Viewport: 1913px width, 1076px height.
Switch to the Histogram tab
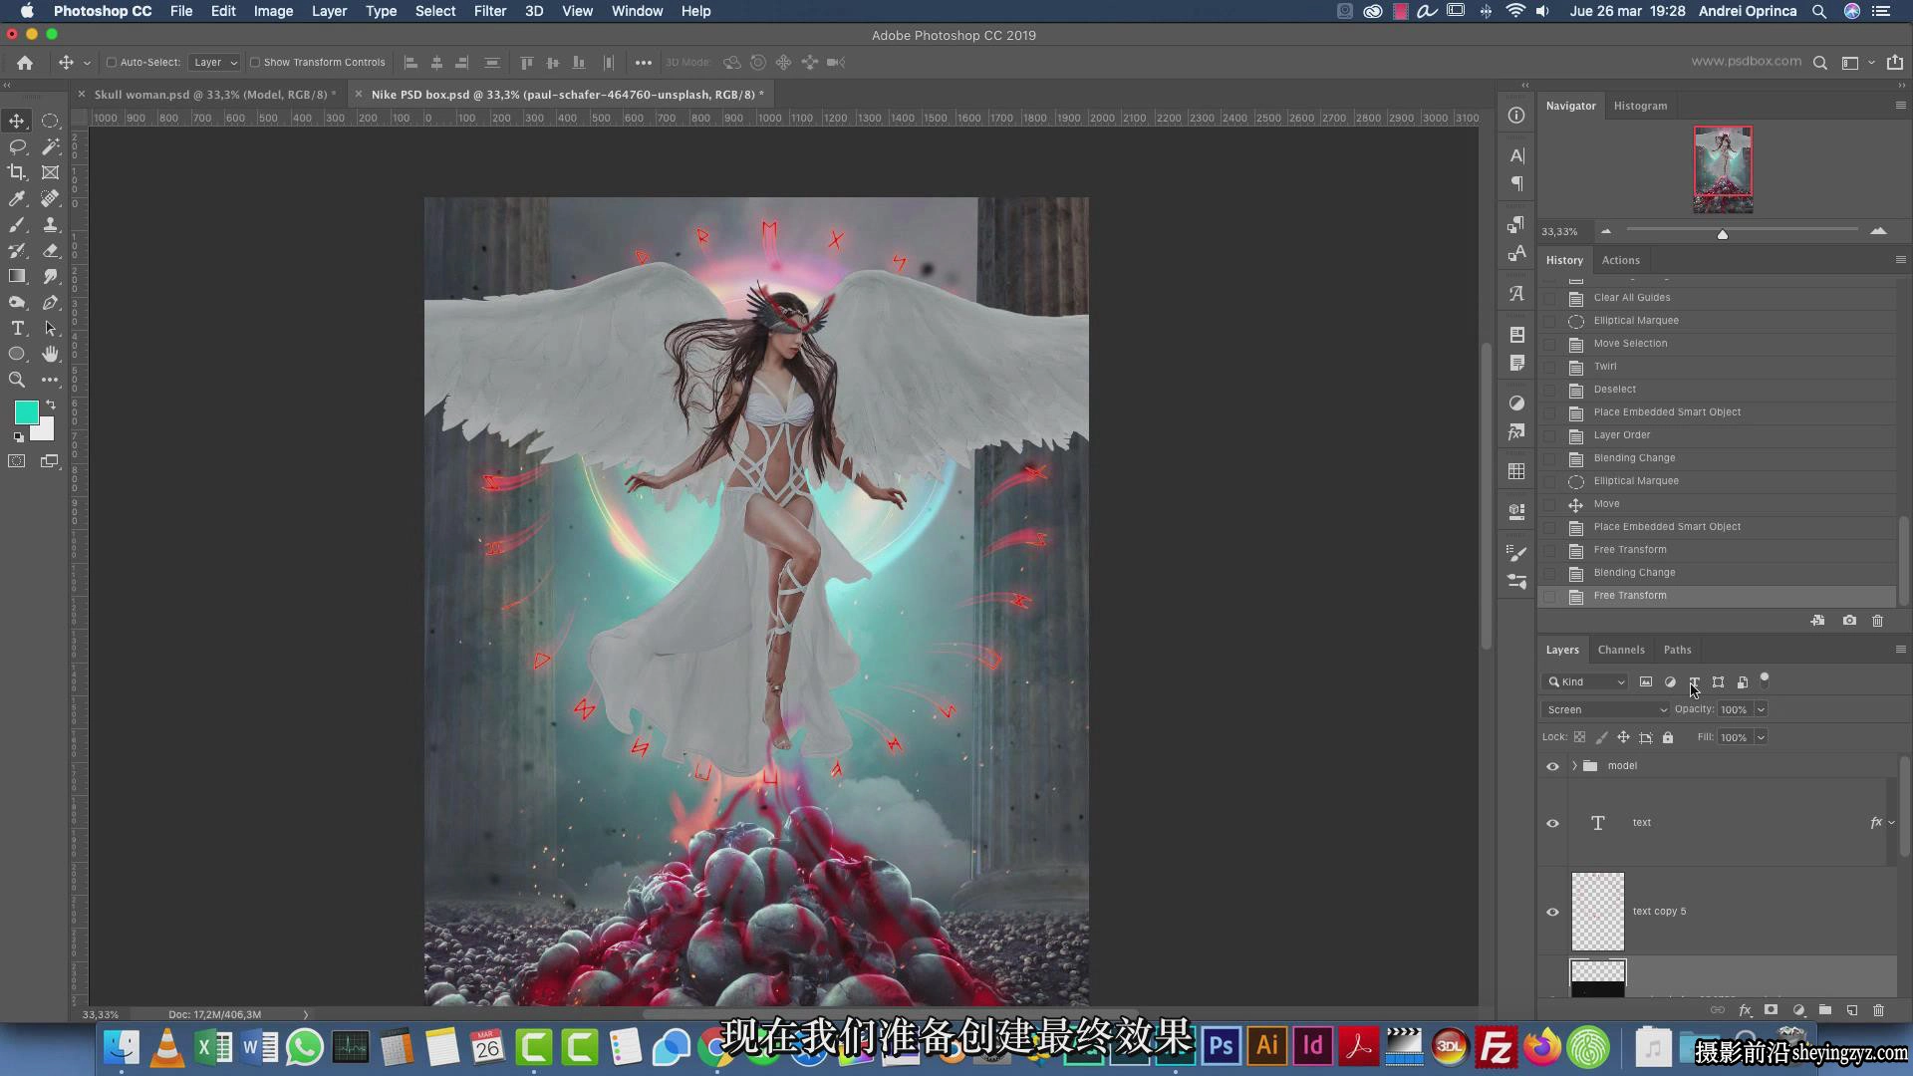1640,106
